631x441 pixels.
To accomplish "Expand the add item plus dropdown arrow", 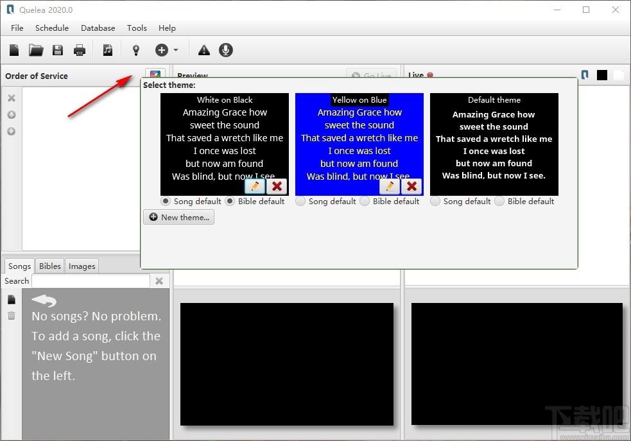I will [x=176, y=50].
